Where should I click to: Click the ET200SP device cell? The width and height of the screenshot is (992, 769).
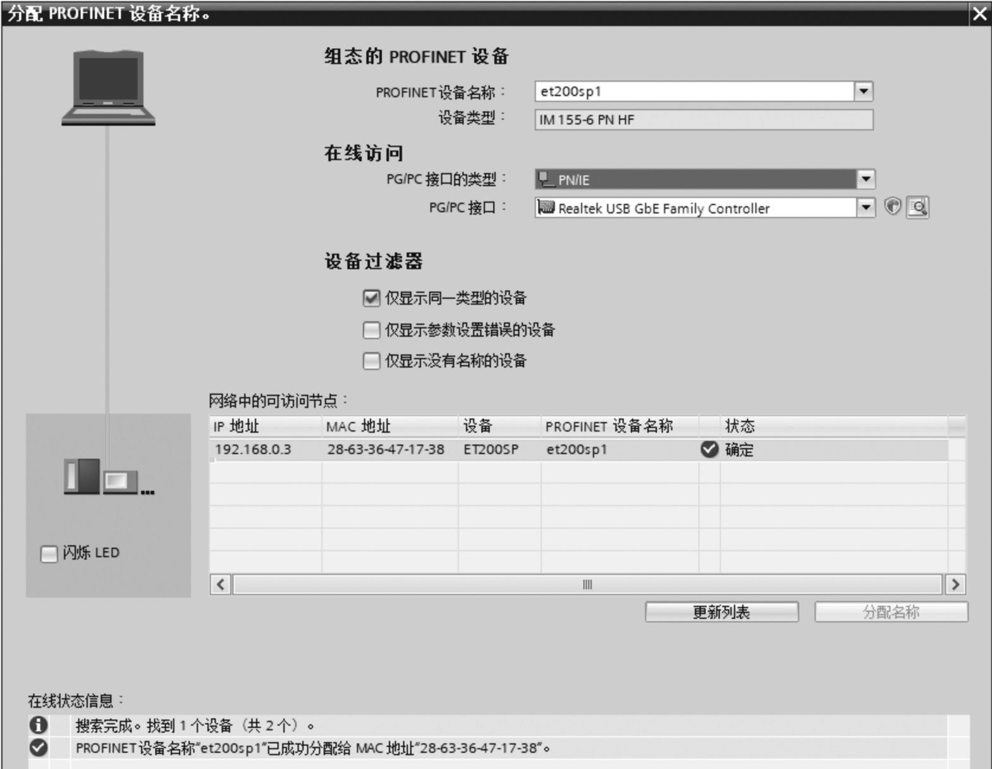click(x=499, y=449)
